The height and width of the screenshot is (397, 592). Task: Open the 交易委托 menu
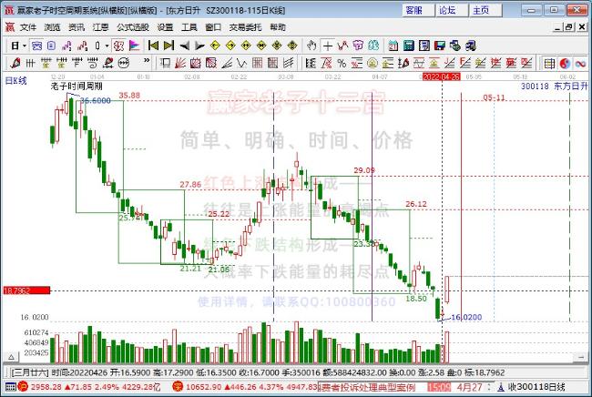click(x=245, y=27)
